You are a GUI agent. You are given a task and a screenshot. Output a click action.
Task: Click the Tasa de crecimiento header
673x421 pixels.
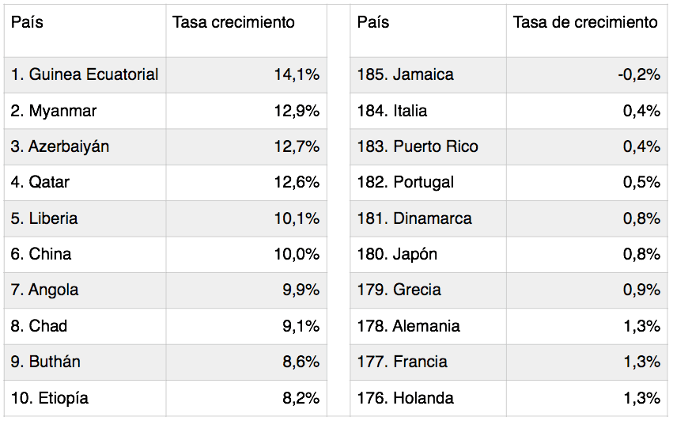coord(587,31)
